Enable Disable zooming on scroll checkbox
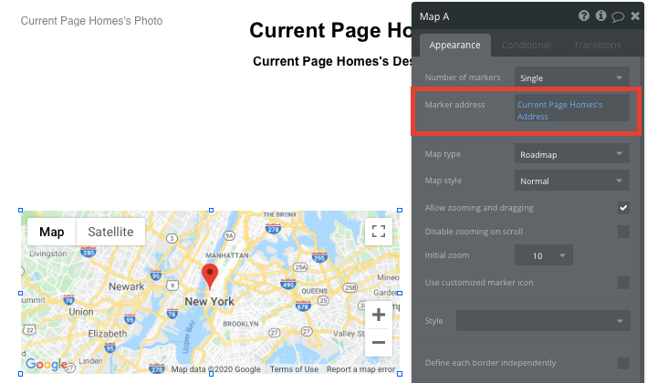The image size is (647, 383). 623,232
